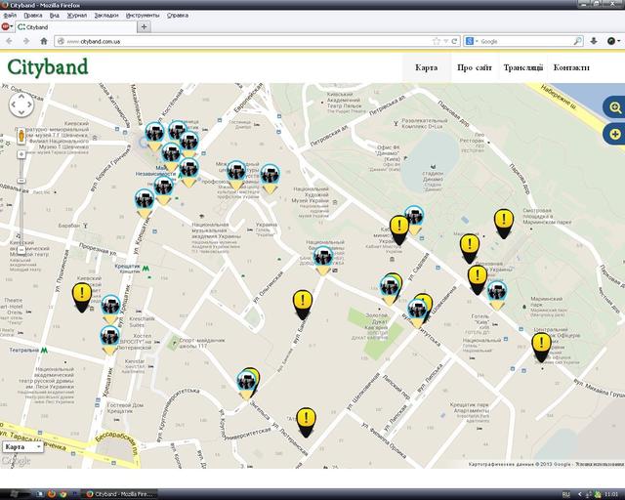The image size is (625, 500).
Task: Open the Карта navigation tab
Action: click(427, 67)
